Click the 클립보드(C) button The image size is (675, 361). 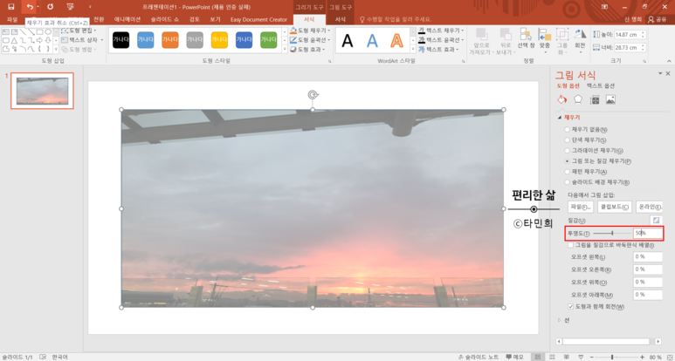[614, 207]
